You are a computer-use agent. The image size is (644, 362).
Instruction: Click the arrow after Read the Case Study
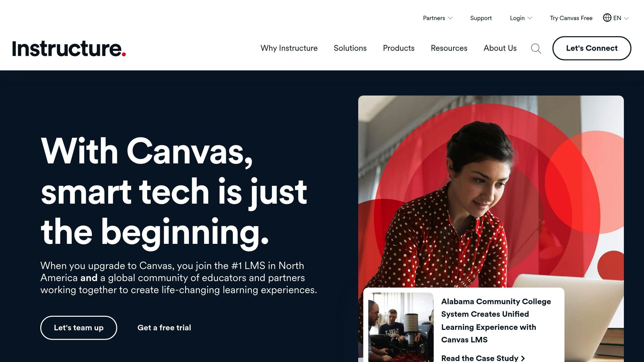523,358
